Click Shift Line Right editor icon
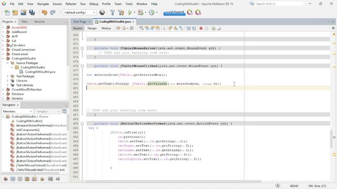This screenshot has height=189, width=337. tap(194, 28)
